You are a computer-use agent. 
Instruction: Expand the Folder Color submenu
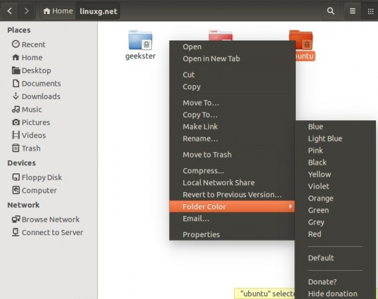tap(232, 207)
